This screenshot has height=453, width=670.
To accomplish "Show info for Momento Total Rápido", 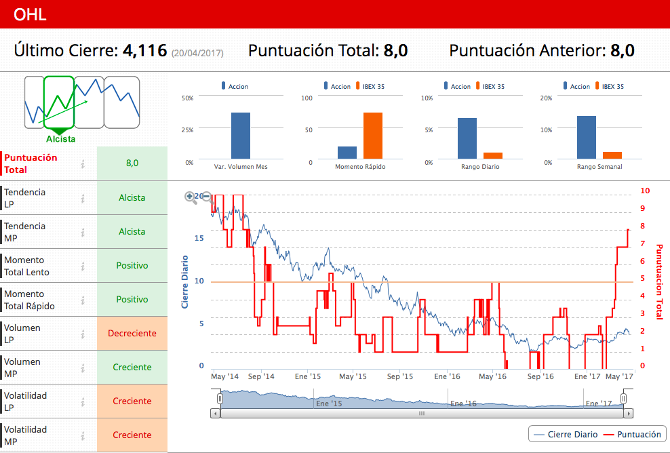I will tap(83, 300).
